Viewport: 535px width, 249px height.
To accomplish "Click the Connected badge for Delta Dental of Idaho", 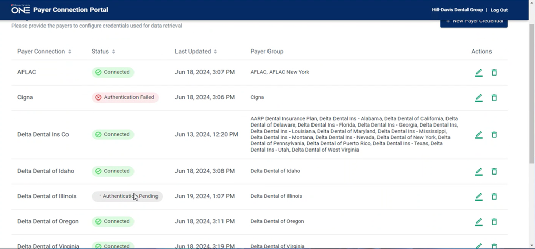I will [x=113, y=171].
